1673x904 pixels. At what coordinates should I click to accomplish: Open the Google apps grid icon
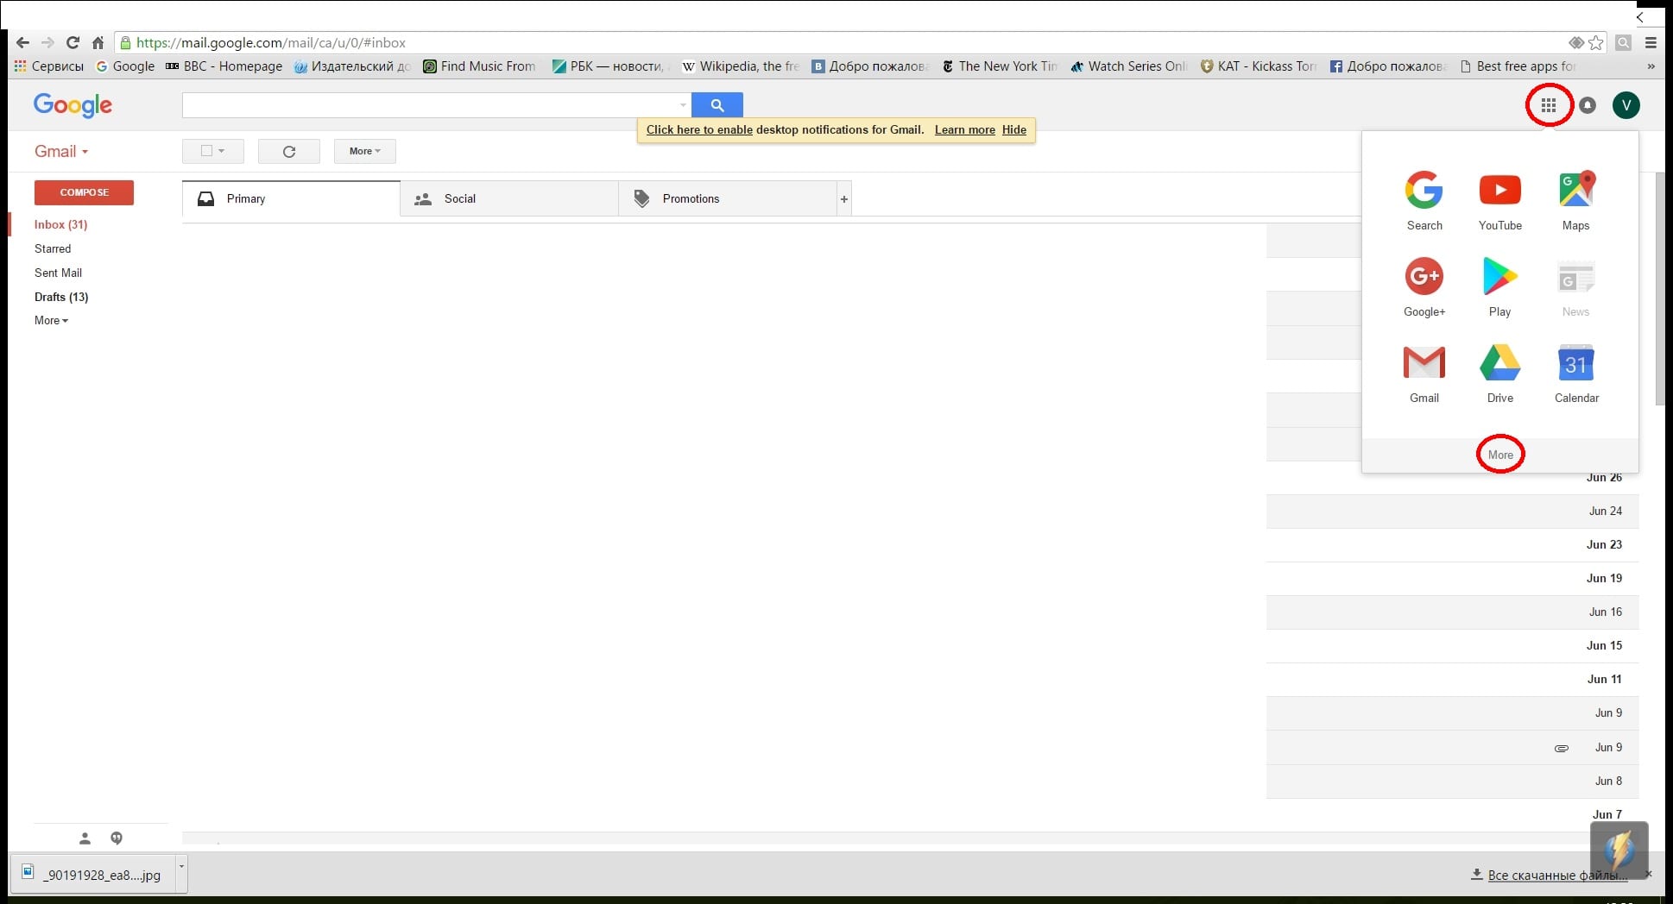pos(1549,105)
